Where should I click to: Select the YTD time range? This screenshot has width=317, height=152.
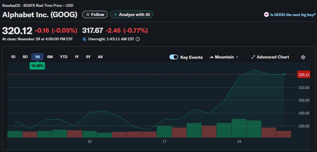pos(63,57)
